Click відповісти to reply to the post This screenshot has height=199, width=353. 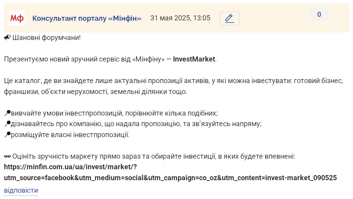(x=21, y=190)
